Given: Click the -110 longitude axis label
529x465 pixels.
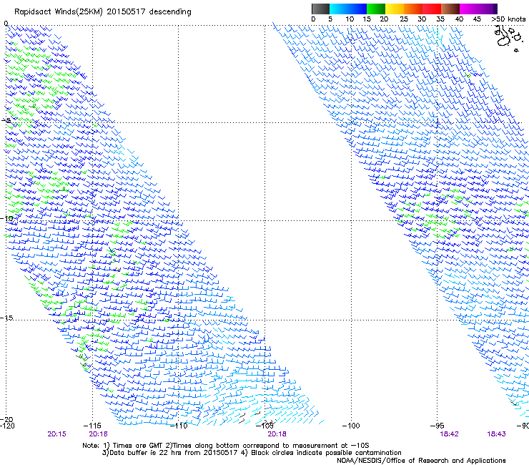Looking at the screenshot, I should click(x=179, y=426).
